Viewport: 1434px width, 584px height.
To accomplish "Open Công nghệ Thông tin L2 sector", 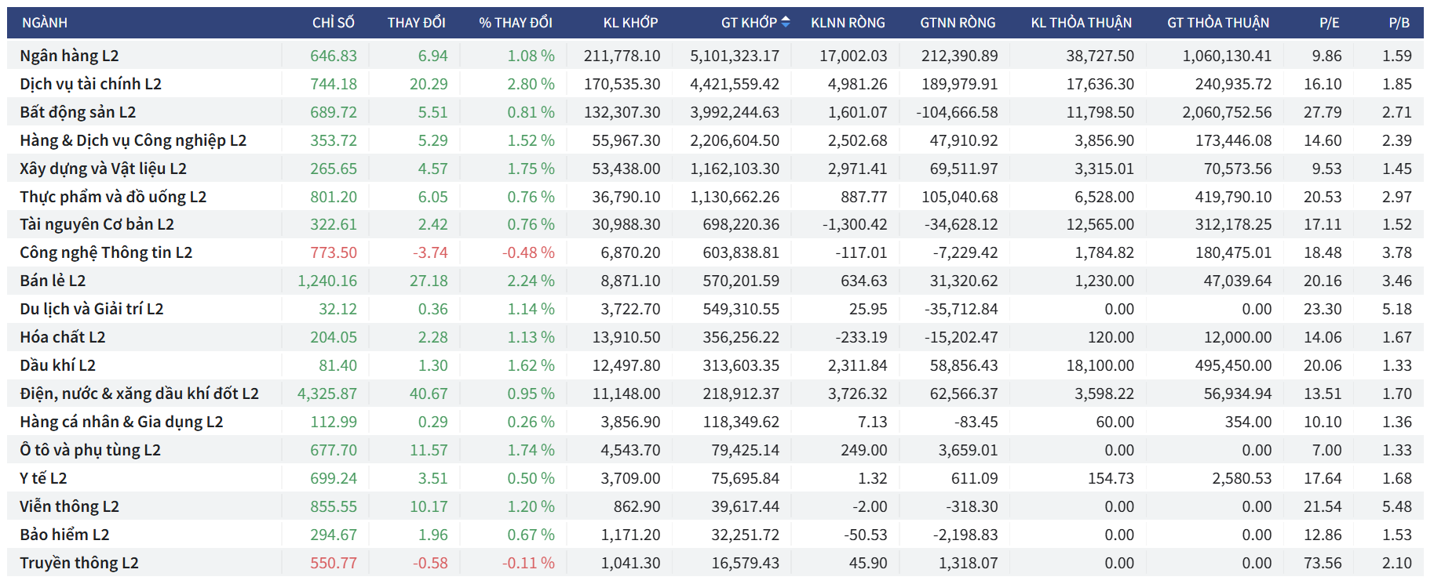I will point(106,252).
